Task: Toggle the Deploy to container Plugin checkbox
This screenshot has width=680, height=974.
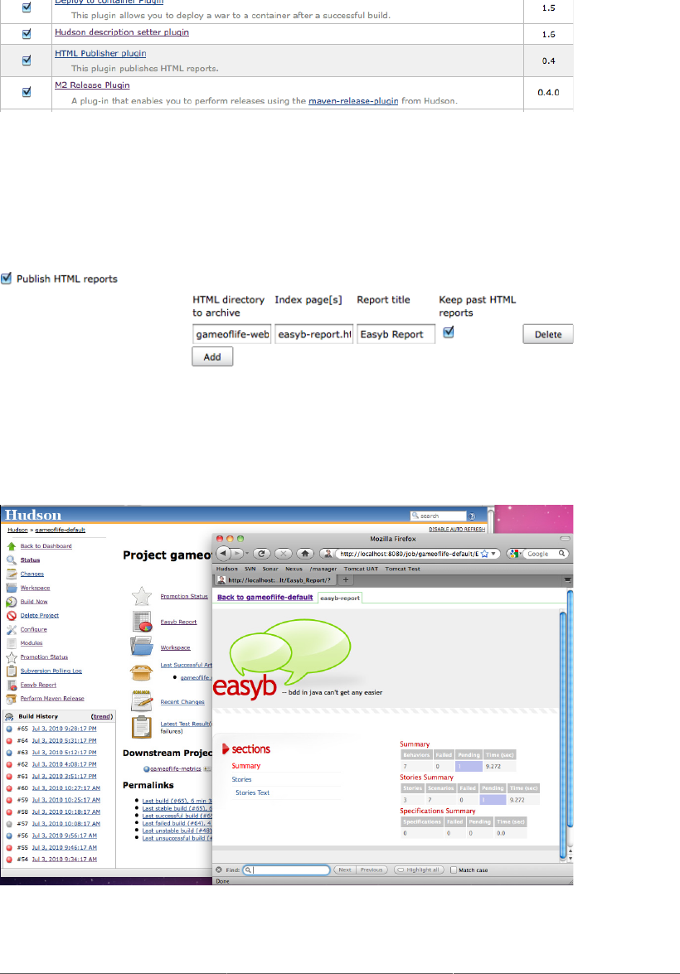Action: click(x=26, y=7)
